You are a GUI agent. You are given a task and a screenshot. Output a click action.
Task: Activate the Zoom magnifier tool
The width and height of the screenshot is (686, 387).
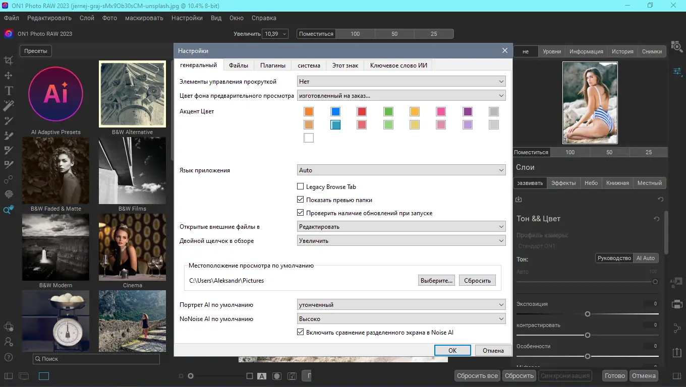(9, 210)
